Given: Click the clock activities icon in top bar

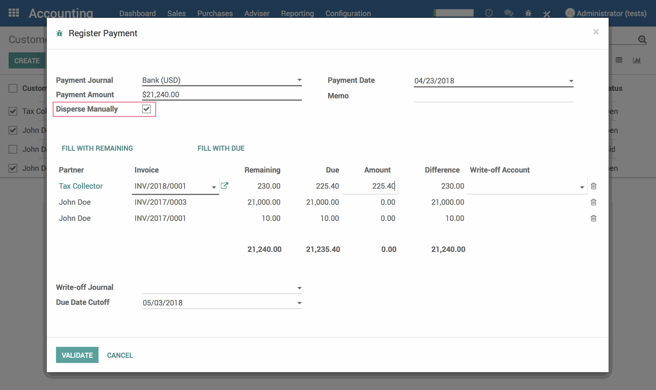Looking at the screenshot, I should tap(489, 13).
